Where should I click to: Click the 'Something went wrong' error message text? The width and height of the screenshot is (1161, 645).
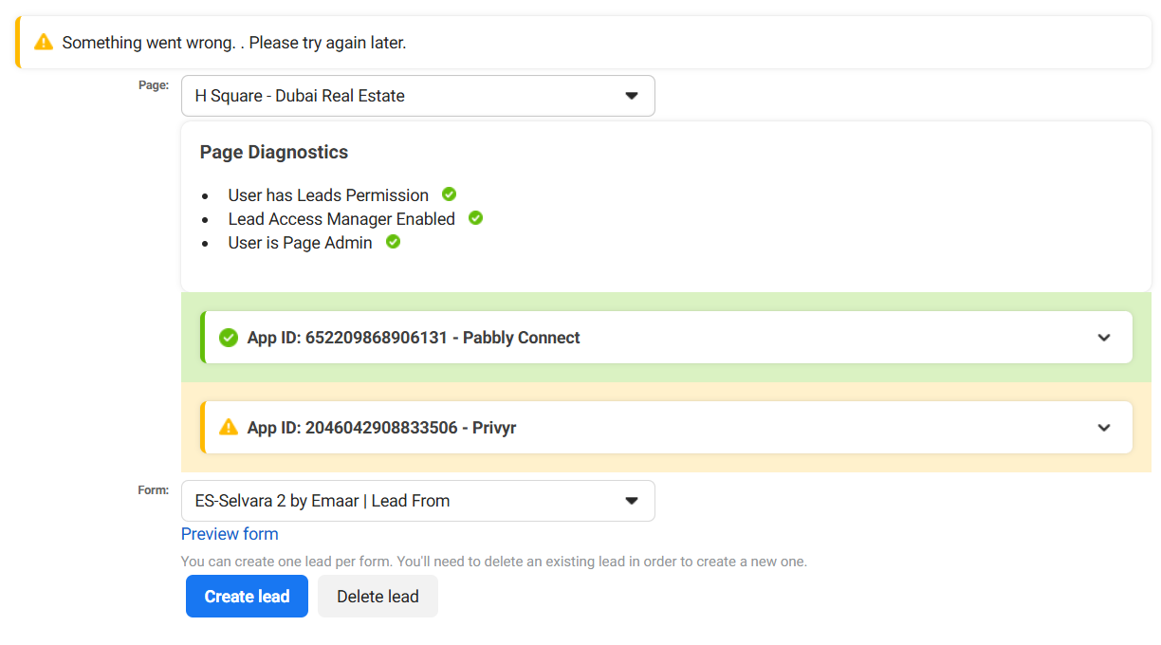coord(234,43)
